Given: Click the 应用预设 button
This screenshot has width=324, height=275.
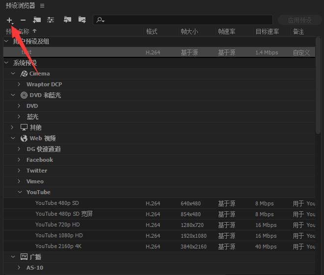Looking at the screenshot, I should point(299,20).
